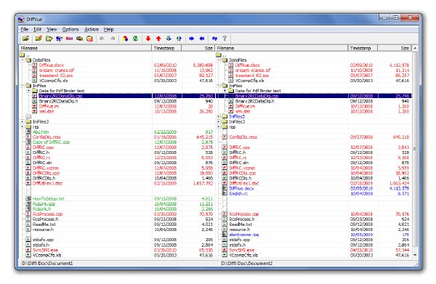This screenshot has width=436, height=284.
Task: Click the green-blue up-down arrows icon
Action: pos(179,38)
